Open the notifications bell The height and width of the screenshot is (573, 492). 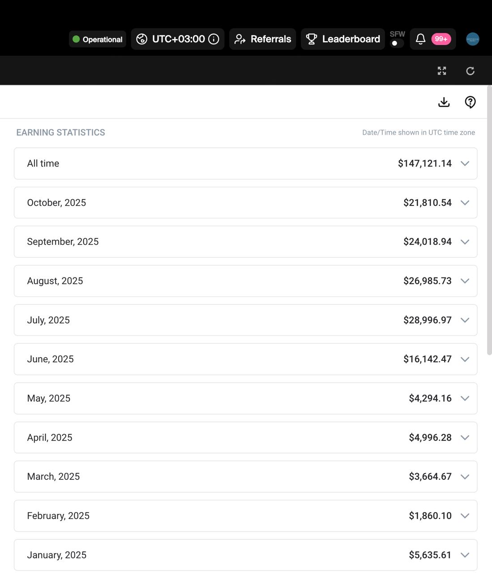coord(420,39)
